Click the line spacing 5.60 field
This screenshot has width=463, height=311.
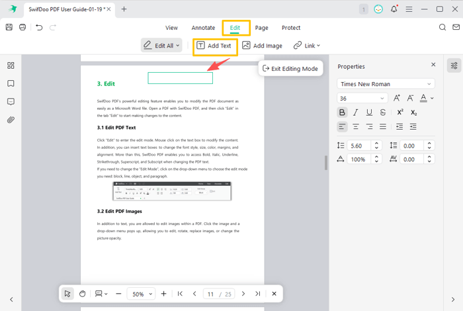pos(359,146)
